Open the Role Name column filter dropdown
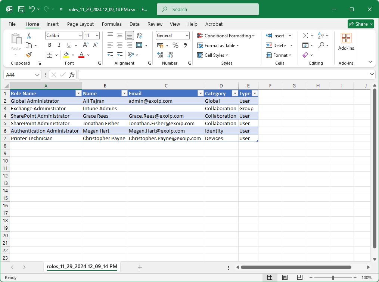The image size is (379, 282). click(78, 93)
